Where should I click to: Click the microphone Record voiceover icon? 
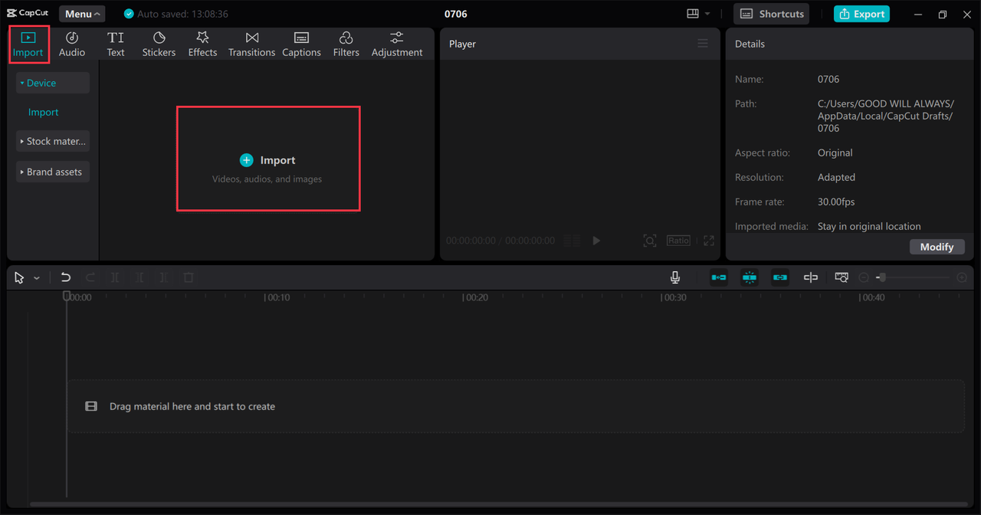pyautogui.click(x=675, y=277)
